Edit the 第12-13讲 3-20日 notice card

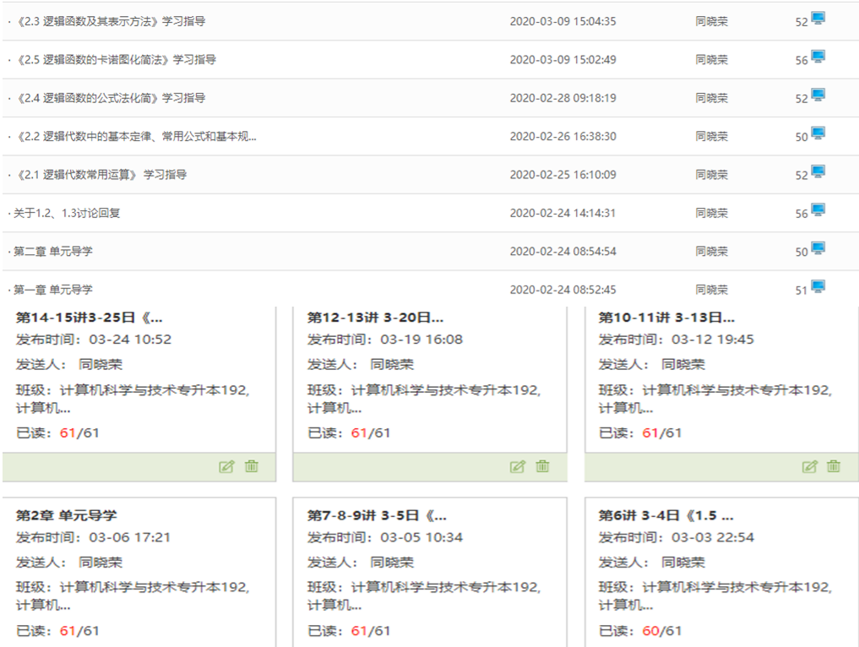click(518, 466)
